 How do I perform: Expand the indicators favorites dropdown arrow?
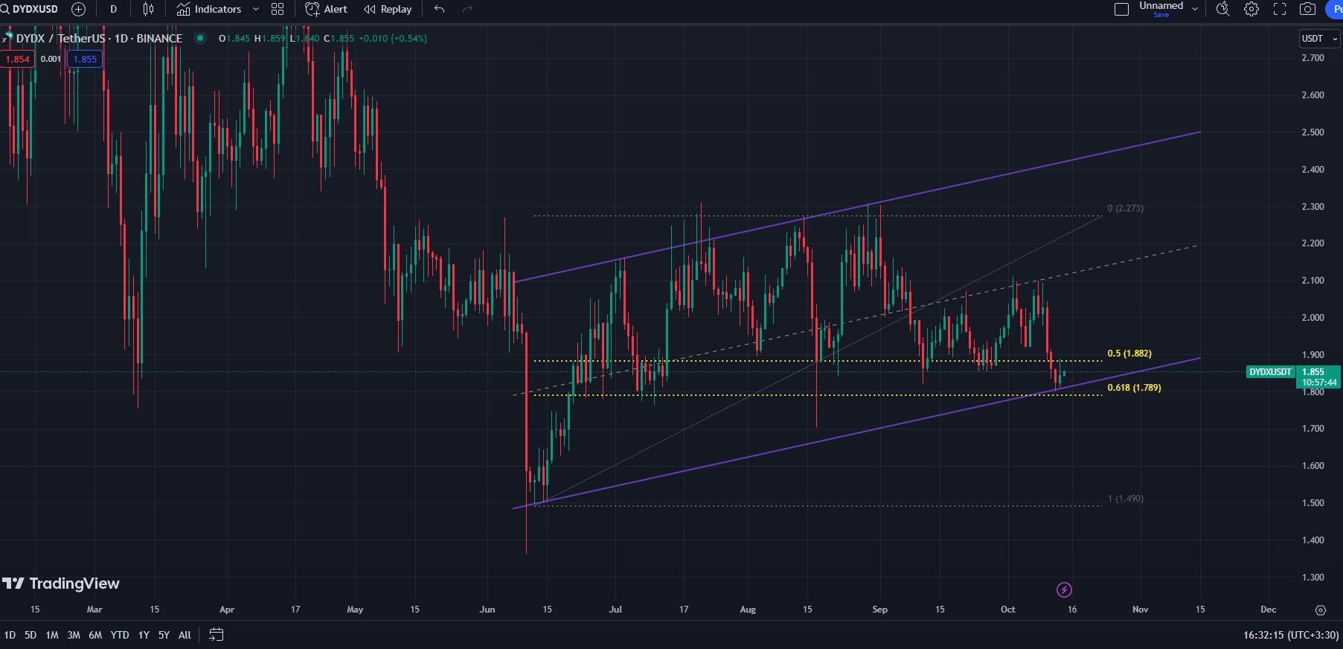click(256, 9)
